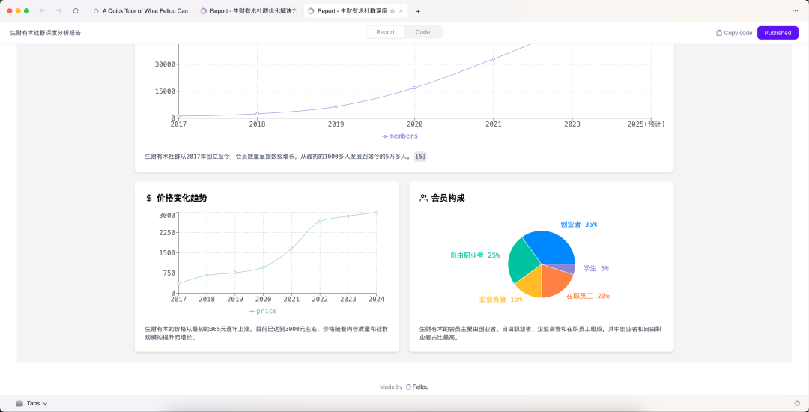Click the 在职员工 20% pie label
This screenshot has height=412, width=809.
(x=588, y=296)
